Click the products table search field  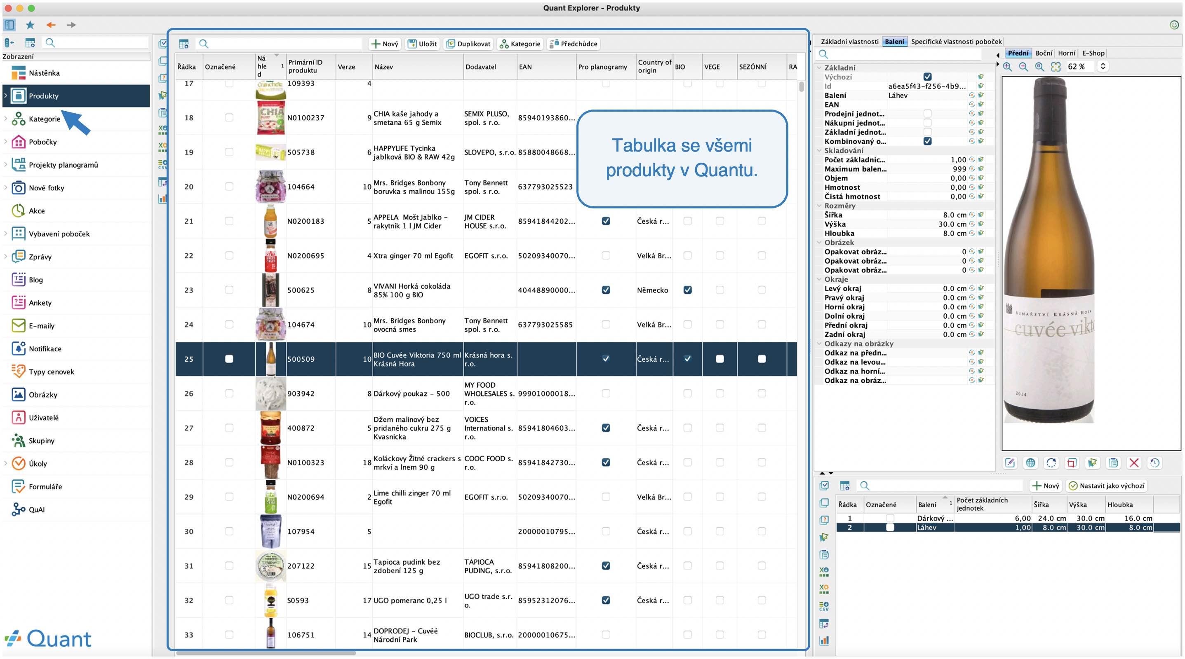[279, 44]
